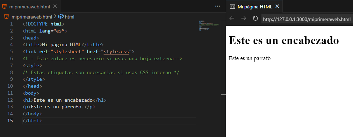The image size is (353, 137).
Task: Click the opening body tag on line 11
Action: click(x=31, y=93)
